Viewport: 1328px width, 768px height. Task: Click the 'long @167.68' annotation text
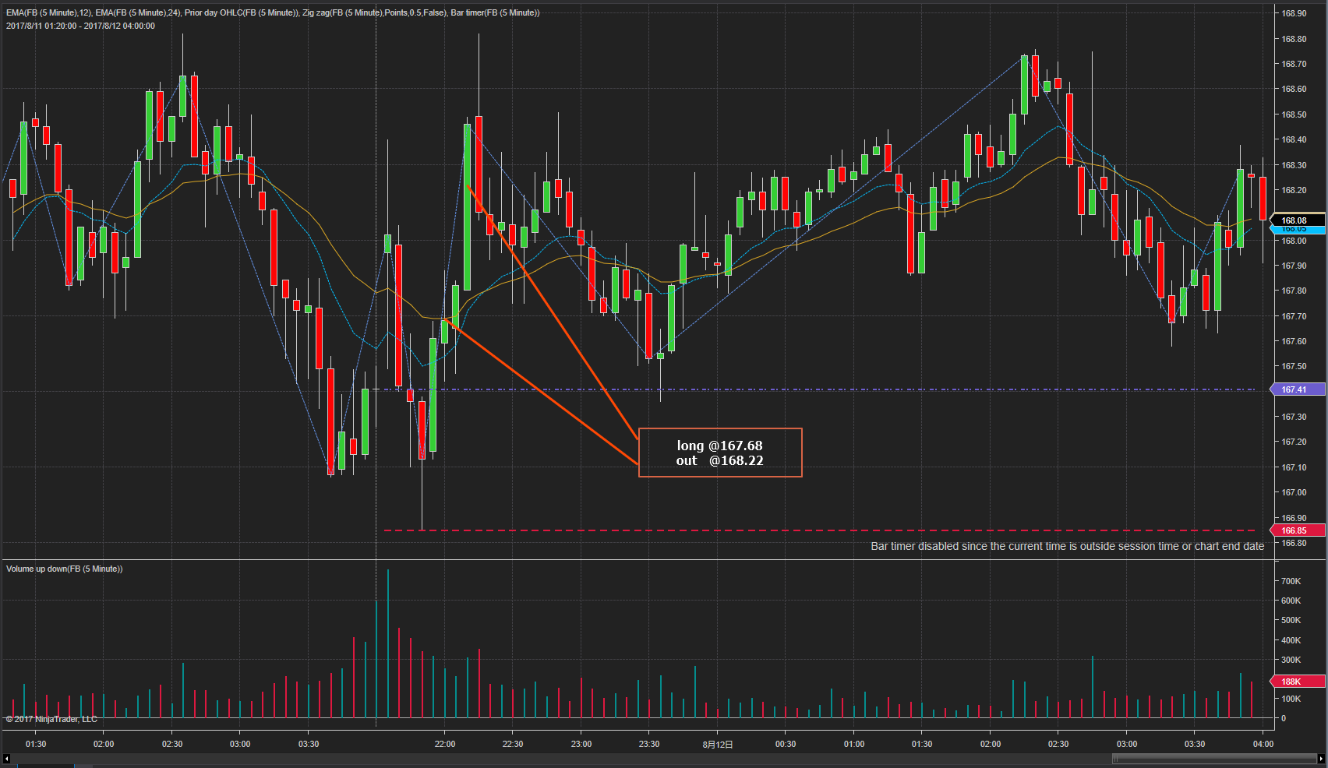pos(719,446)
